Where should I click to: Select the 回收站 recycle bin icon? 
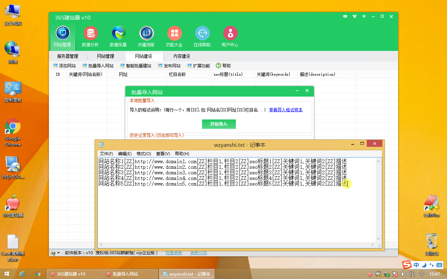[432, 244]
